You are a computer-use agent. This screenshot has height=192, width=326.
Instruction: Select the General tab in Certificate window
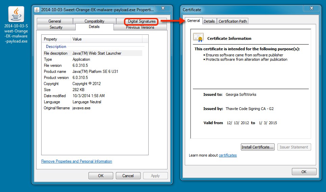pos(193,21)
